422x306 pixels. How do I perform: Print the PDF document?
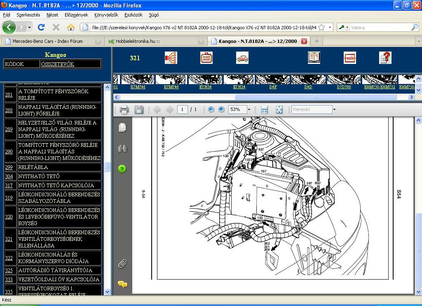(x=124, y=110)
